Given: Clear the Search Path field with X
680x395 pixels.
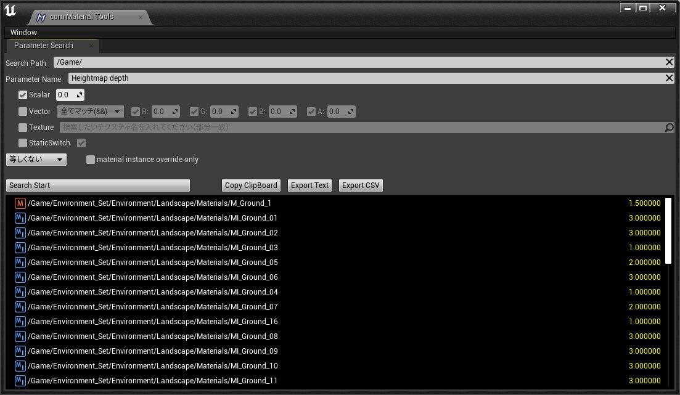Looking at the screenshot, I should tap(669, 62).
